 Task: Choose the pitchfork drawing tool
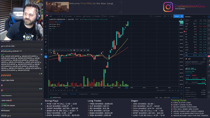(x=46, y=26)
